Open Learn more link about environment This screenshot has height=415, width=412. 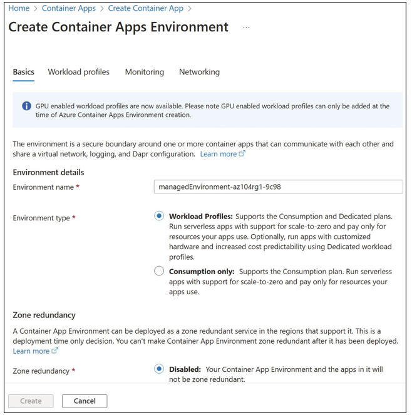(x=218, y=154)
